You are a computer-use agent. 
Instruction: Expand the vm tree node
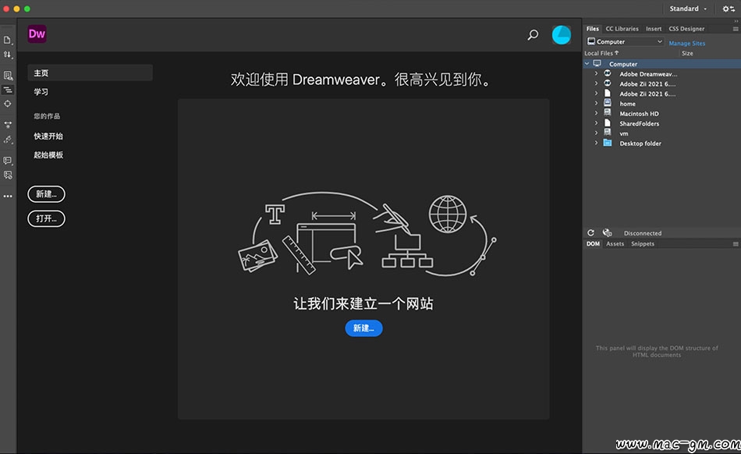(596, 133)
